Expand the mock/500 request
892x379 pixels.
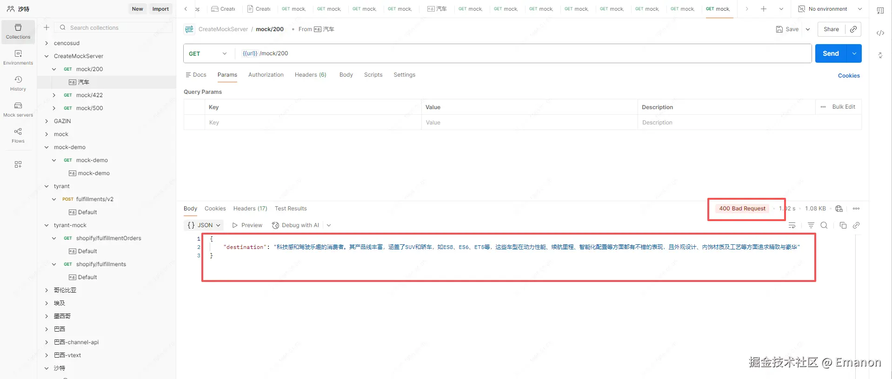[54, 108]
